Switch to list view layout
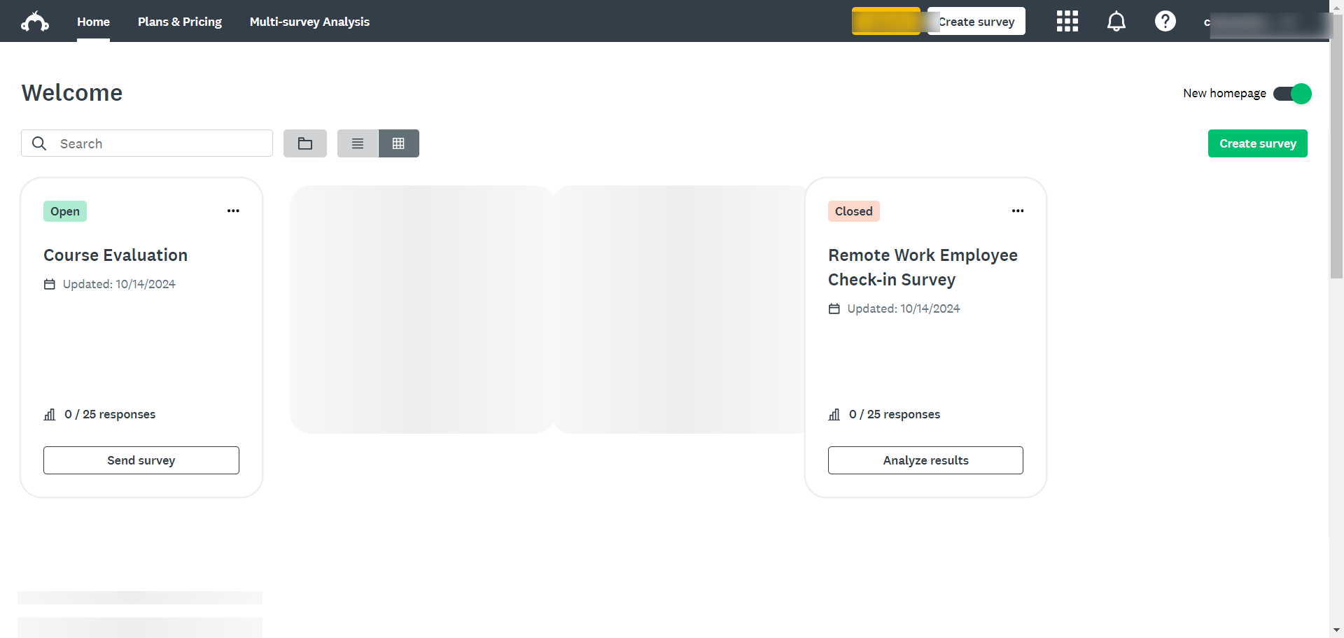 (x=358, y=143)
